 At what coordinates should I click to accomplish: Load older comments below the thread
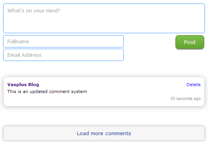pyautogui.click(x=104, y=133)
